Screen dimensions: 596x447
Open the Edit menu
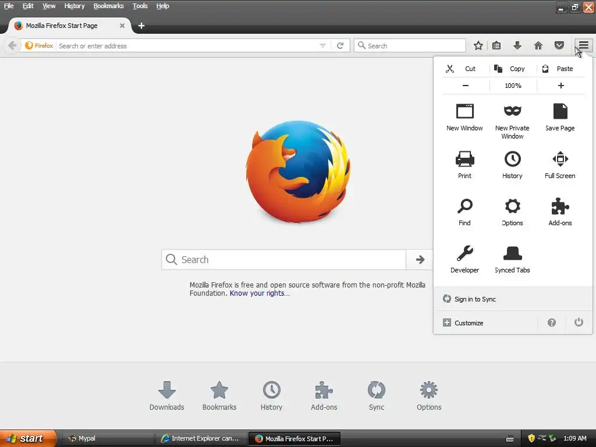point(28,6)
